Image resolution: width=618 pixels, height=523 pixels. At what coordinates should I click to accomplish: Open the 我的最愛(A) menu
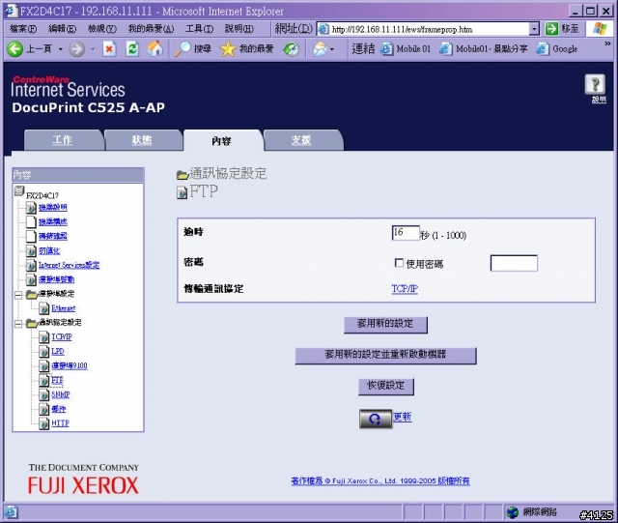pos(151,29)
